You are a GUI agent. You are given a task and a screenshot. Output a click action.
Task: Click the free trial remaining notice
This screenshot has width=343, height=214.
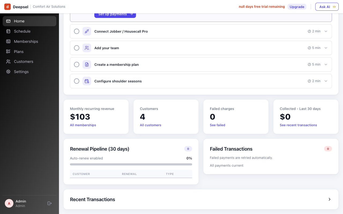(262, 7)
